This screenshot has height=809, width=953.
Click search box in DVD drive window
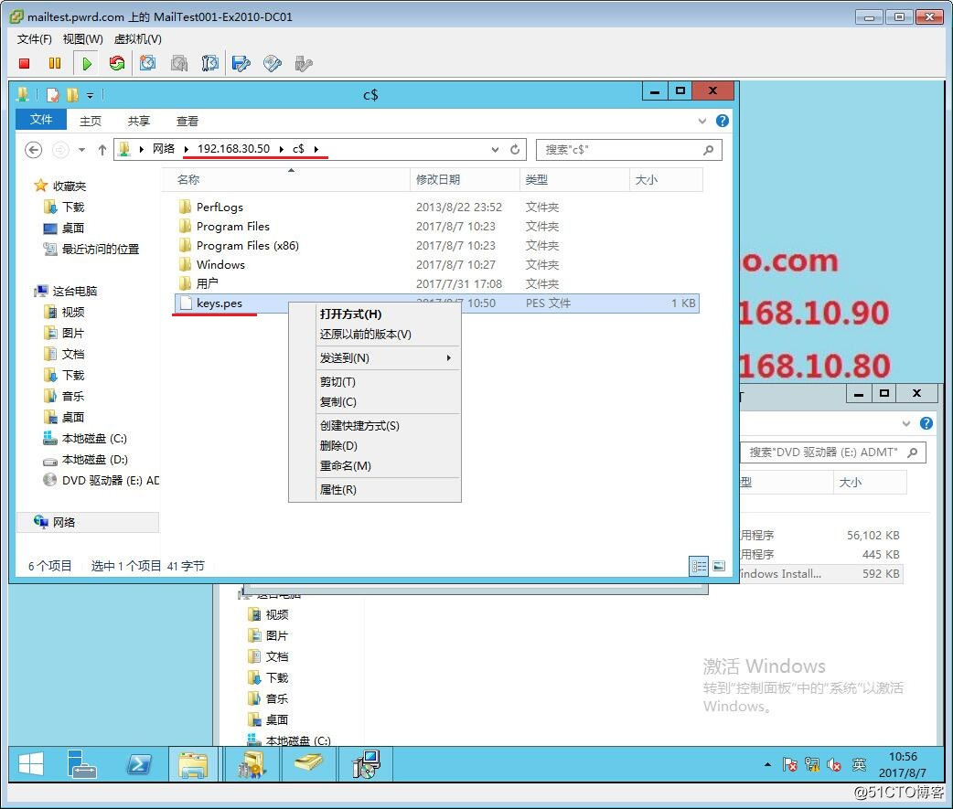click(833, 452)
